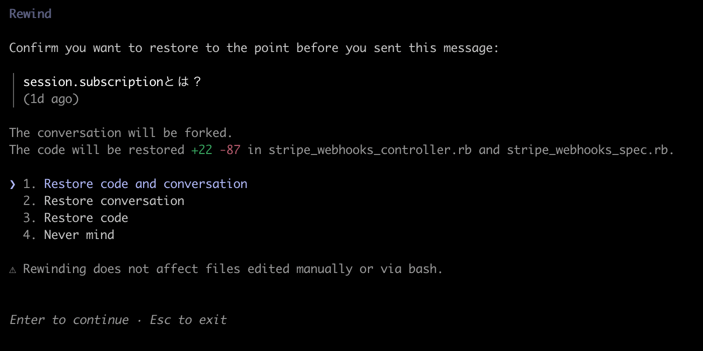The image size is (703, 351).
Task: Click the "Enter to continue" hint
Action: [x=69, y=320]
